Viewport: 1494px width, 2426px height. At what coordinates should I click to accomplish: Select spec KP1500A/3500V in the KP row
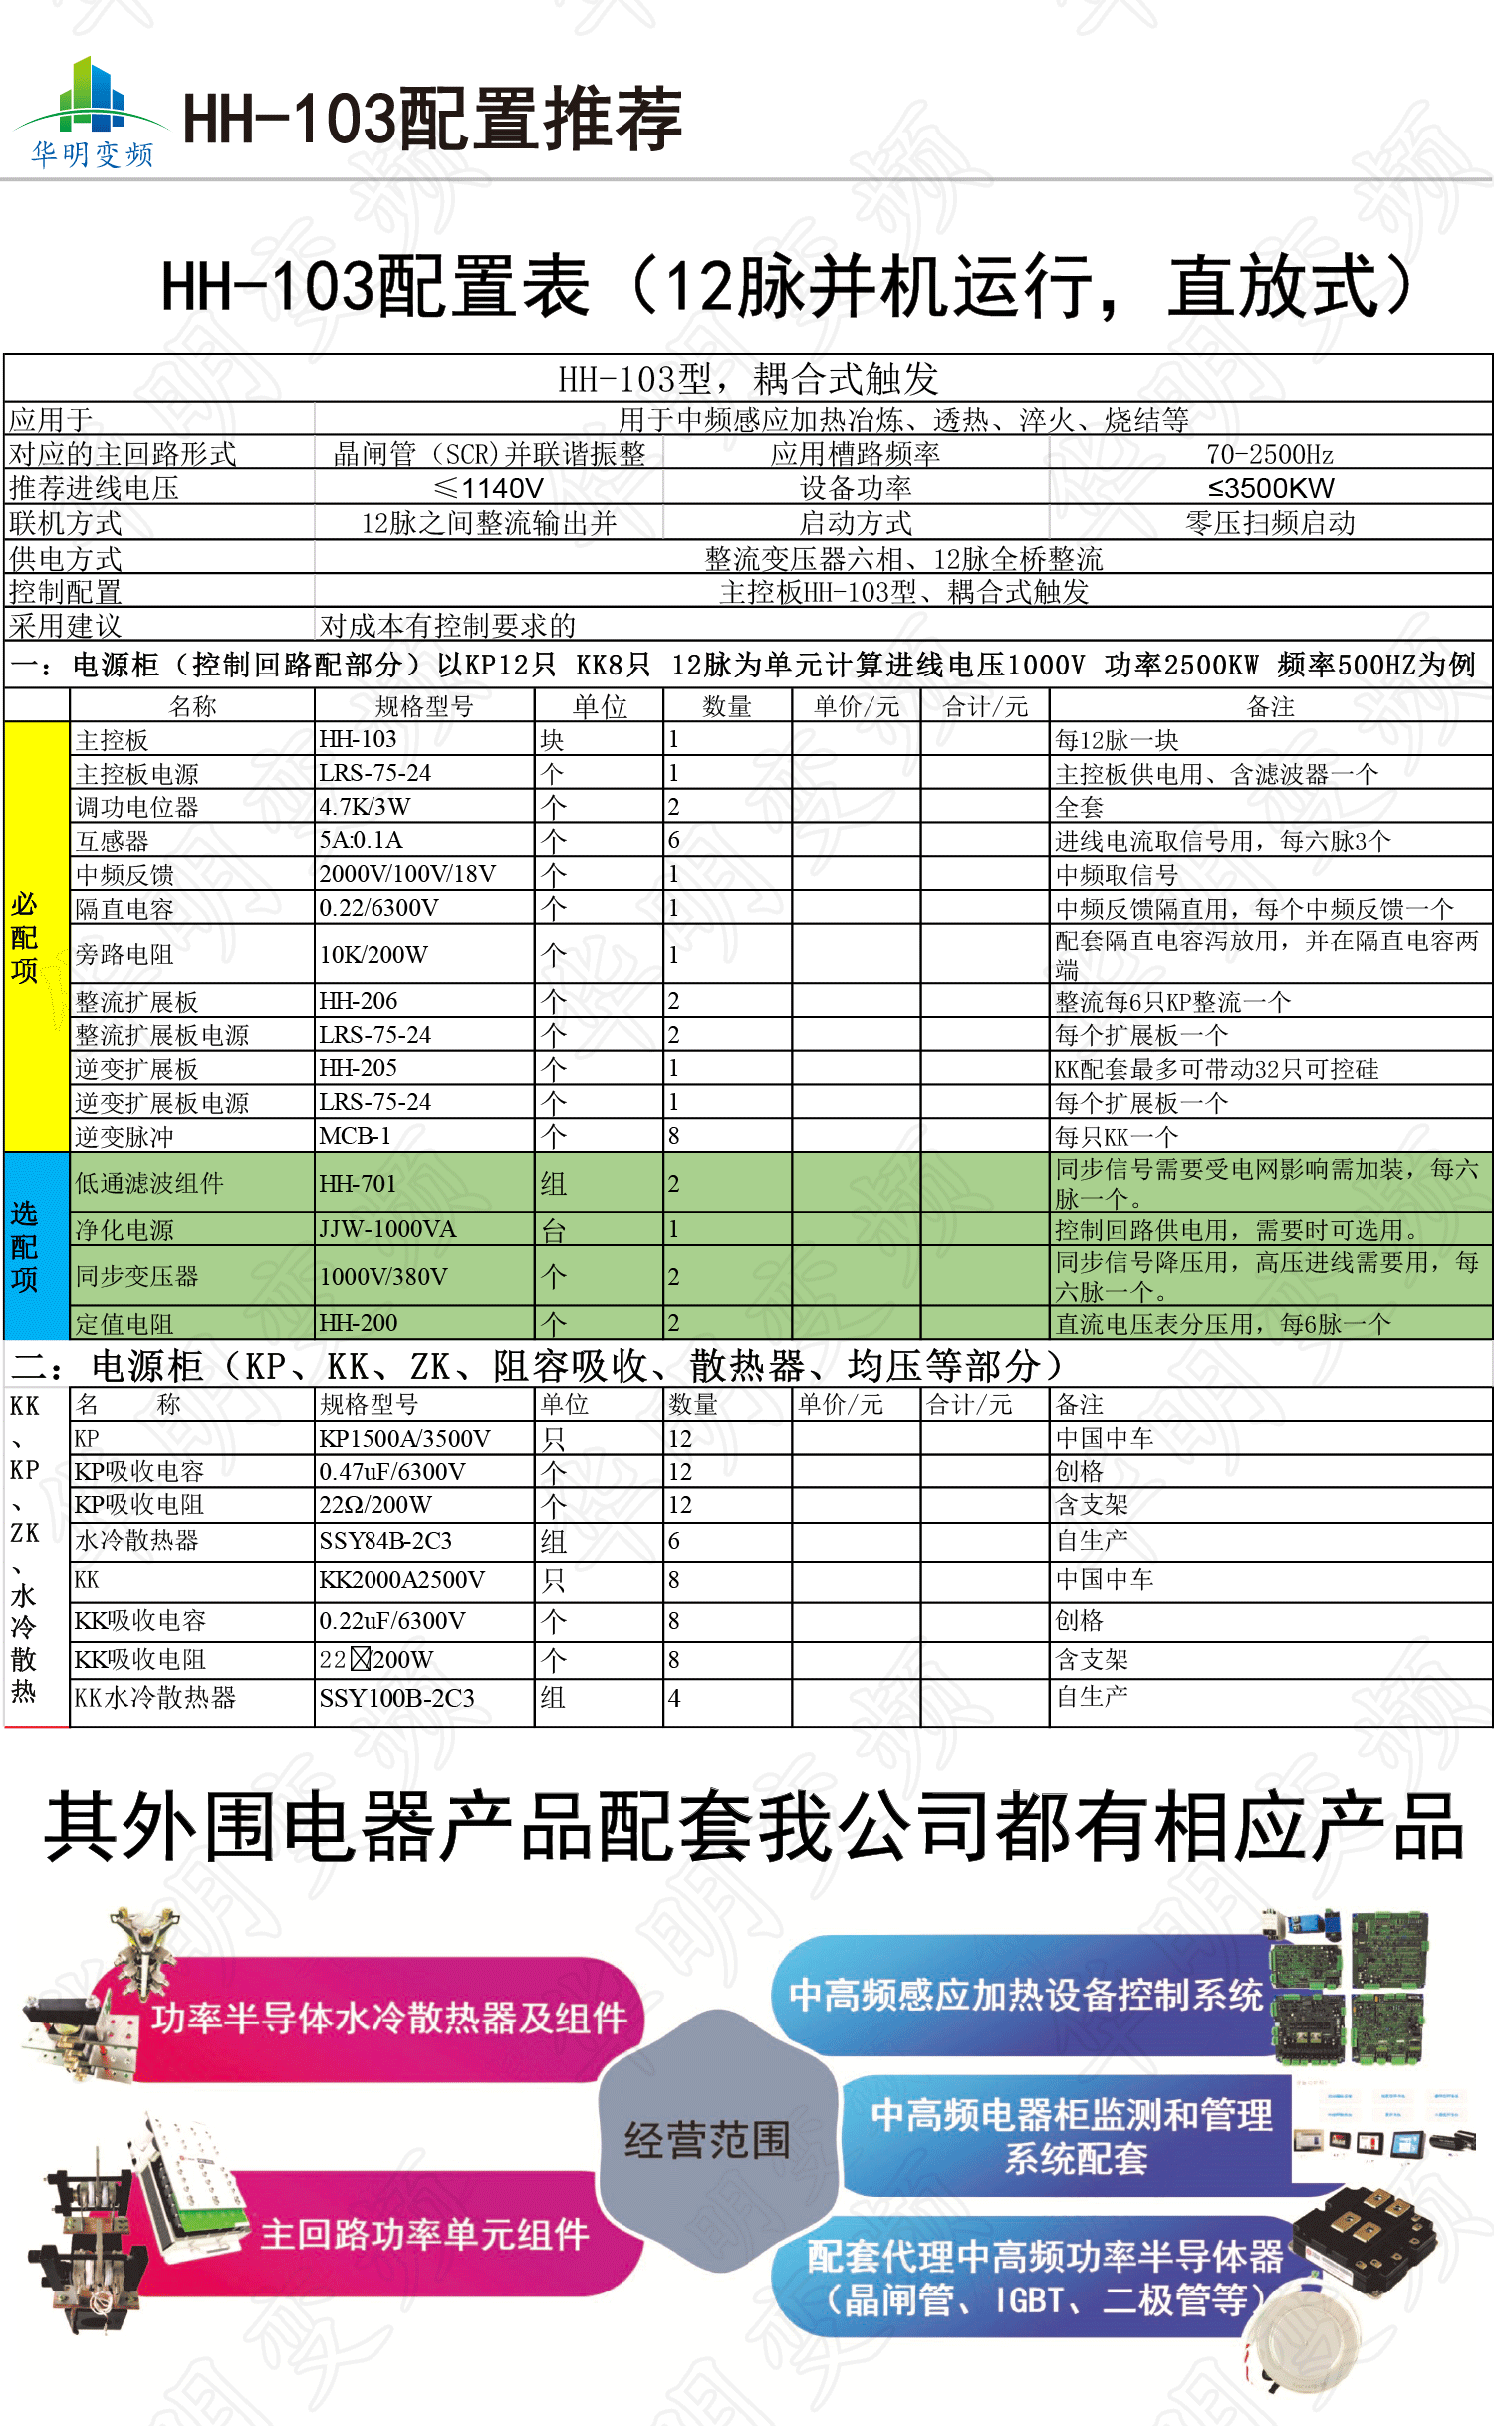pyautogui.click(x=405, y=1438)
